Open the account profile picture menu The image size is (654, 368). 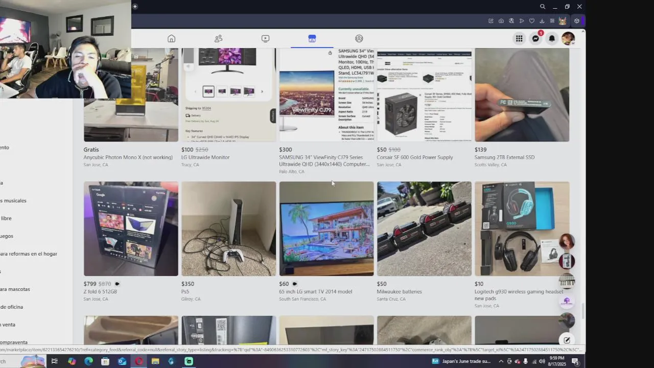568,38
